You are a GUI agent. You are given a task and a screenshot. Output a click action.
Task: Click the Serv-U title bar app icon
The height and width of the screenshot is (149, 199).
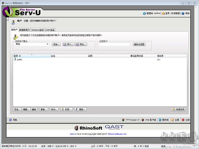3,3
